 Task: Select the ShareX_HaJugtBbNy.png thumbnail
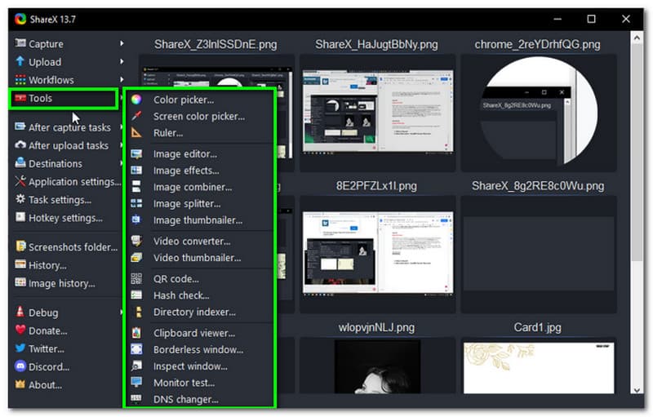(377, 113)
